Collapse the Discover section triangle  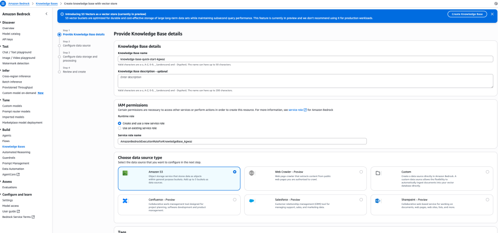coord(0,22)
